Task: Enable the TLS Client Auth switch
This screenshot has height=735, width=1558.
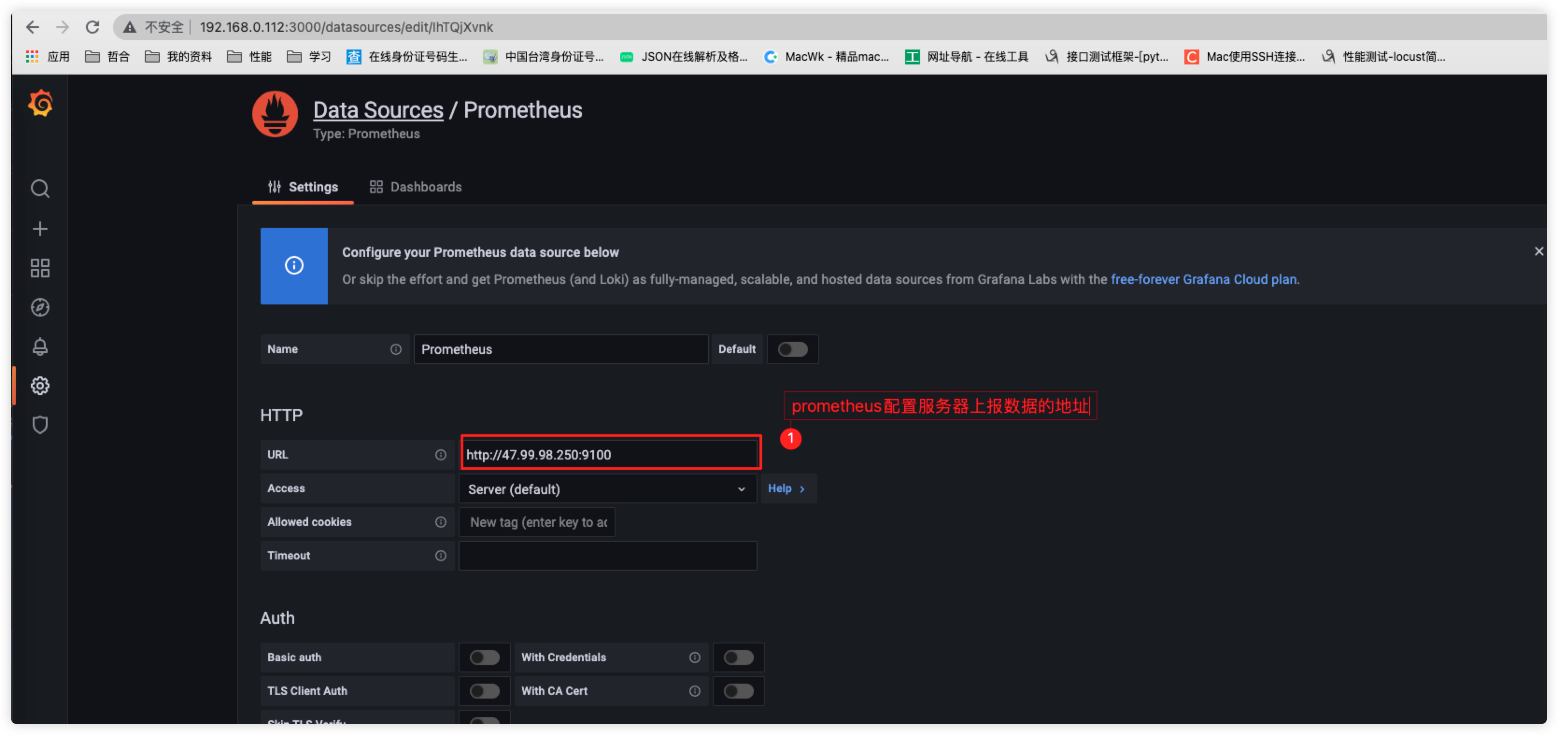Action: pos(484,692)
